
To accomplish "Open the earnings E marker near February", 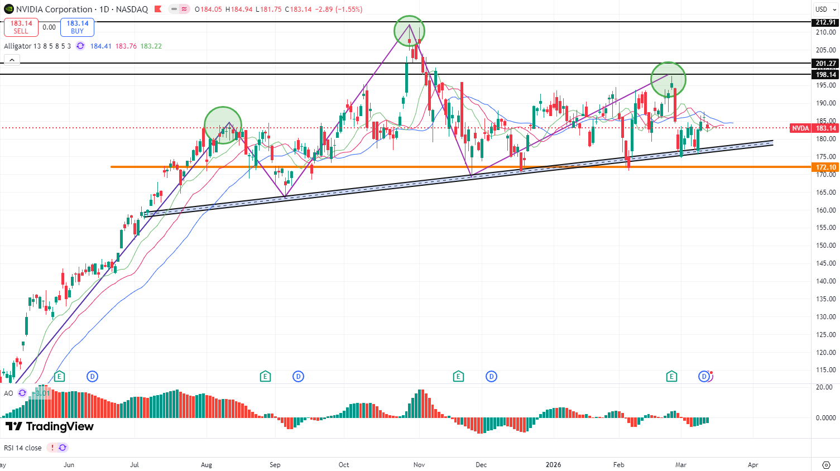I will [x=671, y=377].
